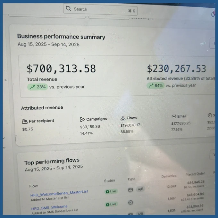The height and width of the screenshot is (218, 218).
Task: Click the Per recipient $0.75 value
Action: click(x=28, y=129)
